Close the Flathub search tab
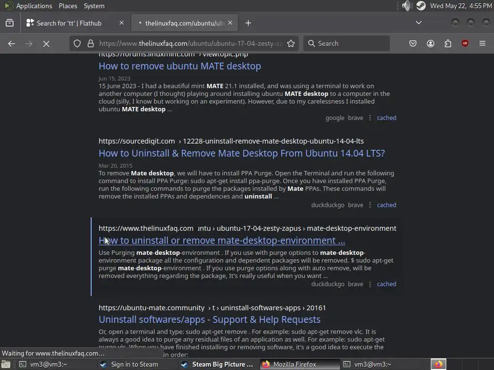The height and width of the screenshot is (370, 494). (x=122, y=23)
